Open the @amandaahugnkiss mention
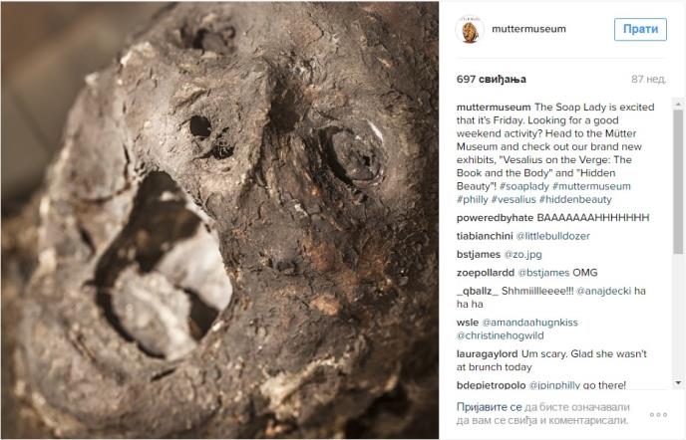The width and height of the screenshot is (686, 440). tap(529, 323)
